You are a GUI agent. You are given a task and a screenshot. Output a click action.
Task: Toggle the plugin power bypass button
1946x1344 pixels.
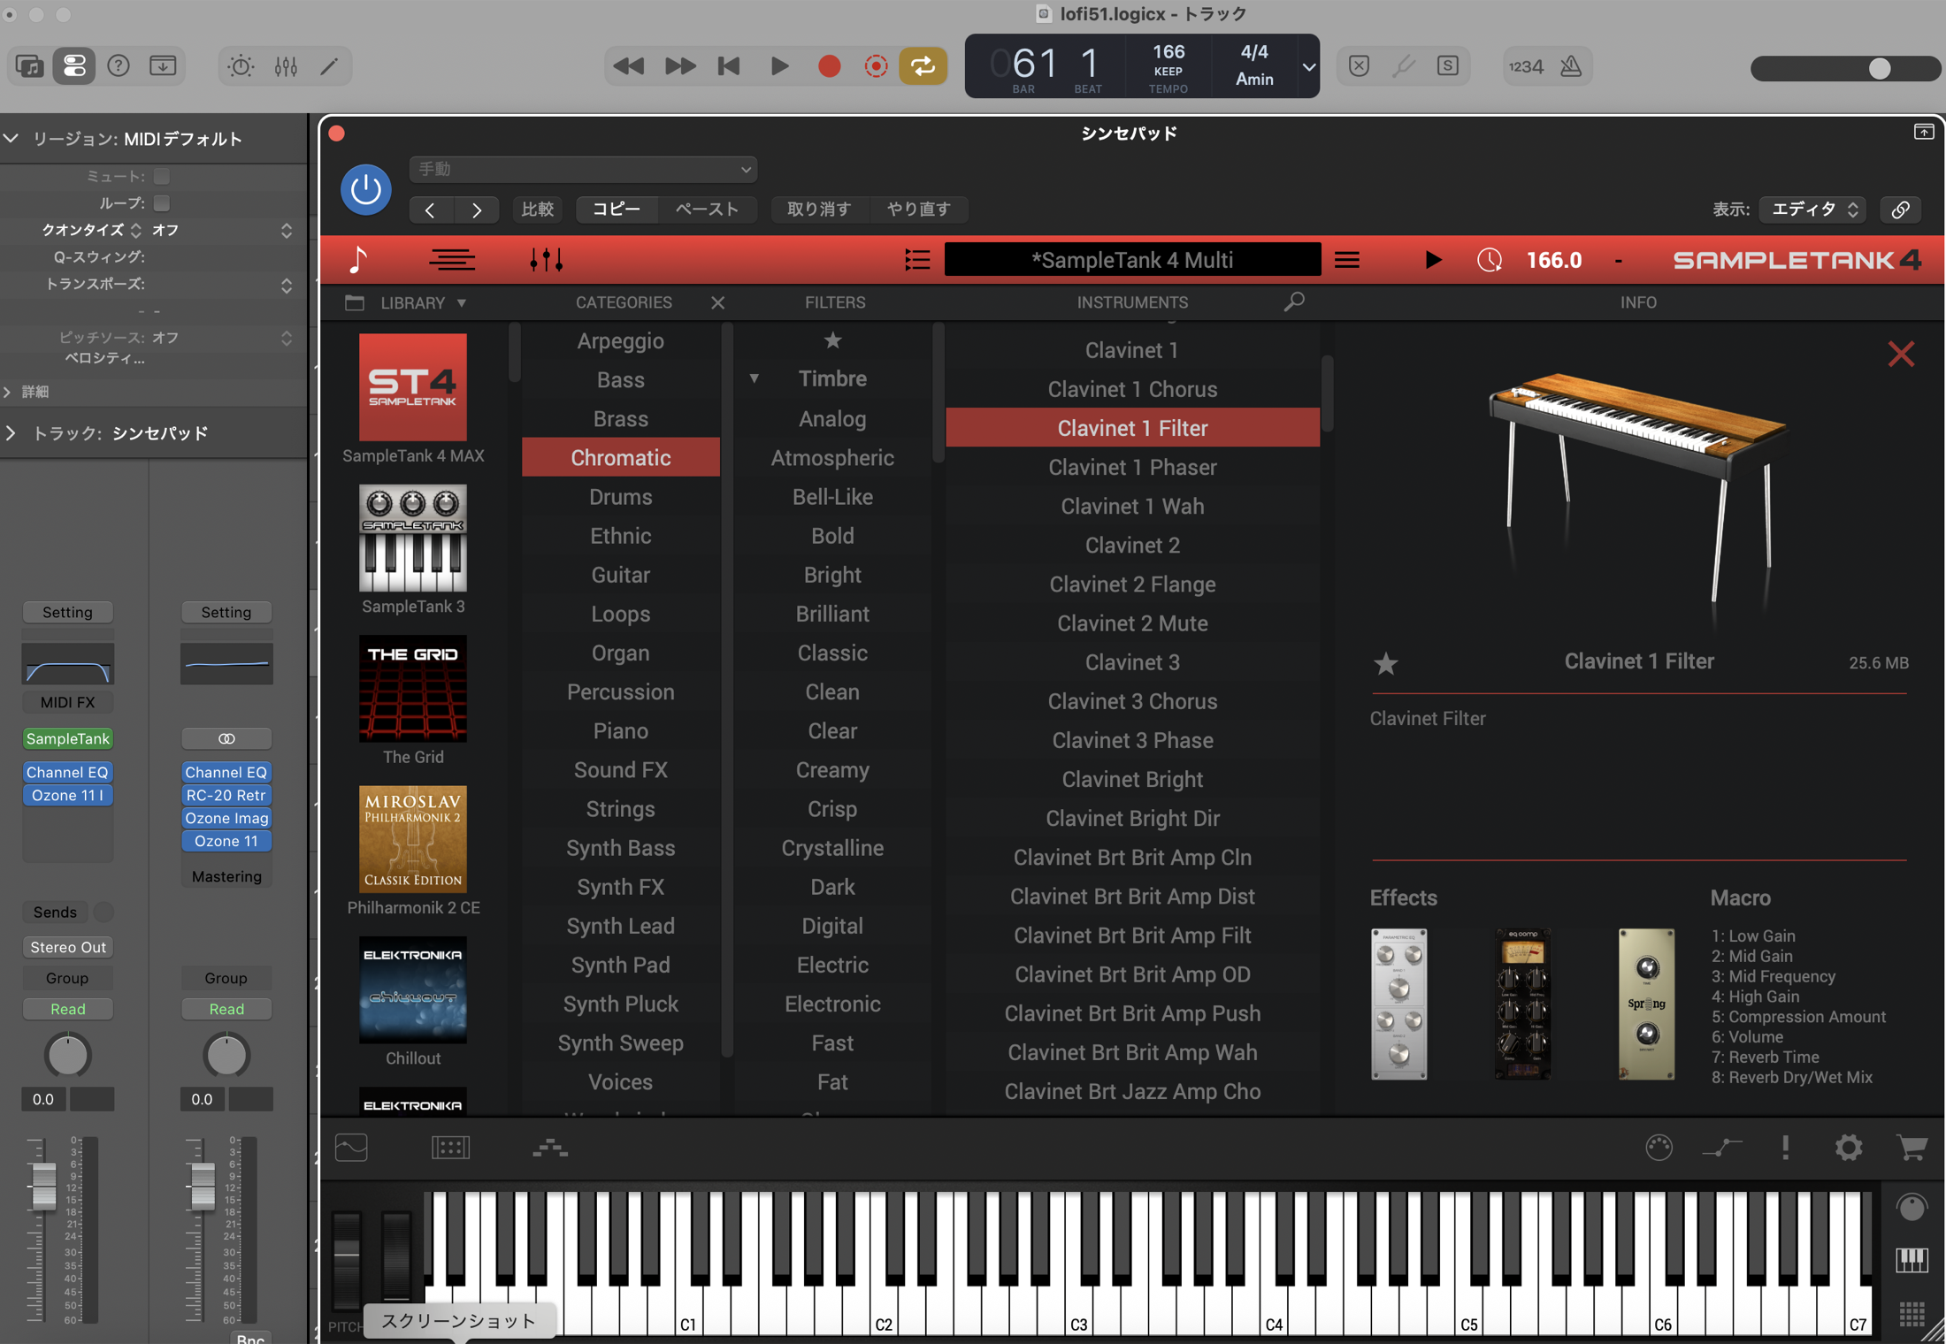[366, 189]
